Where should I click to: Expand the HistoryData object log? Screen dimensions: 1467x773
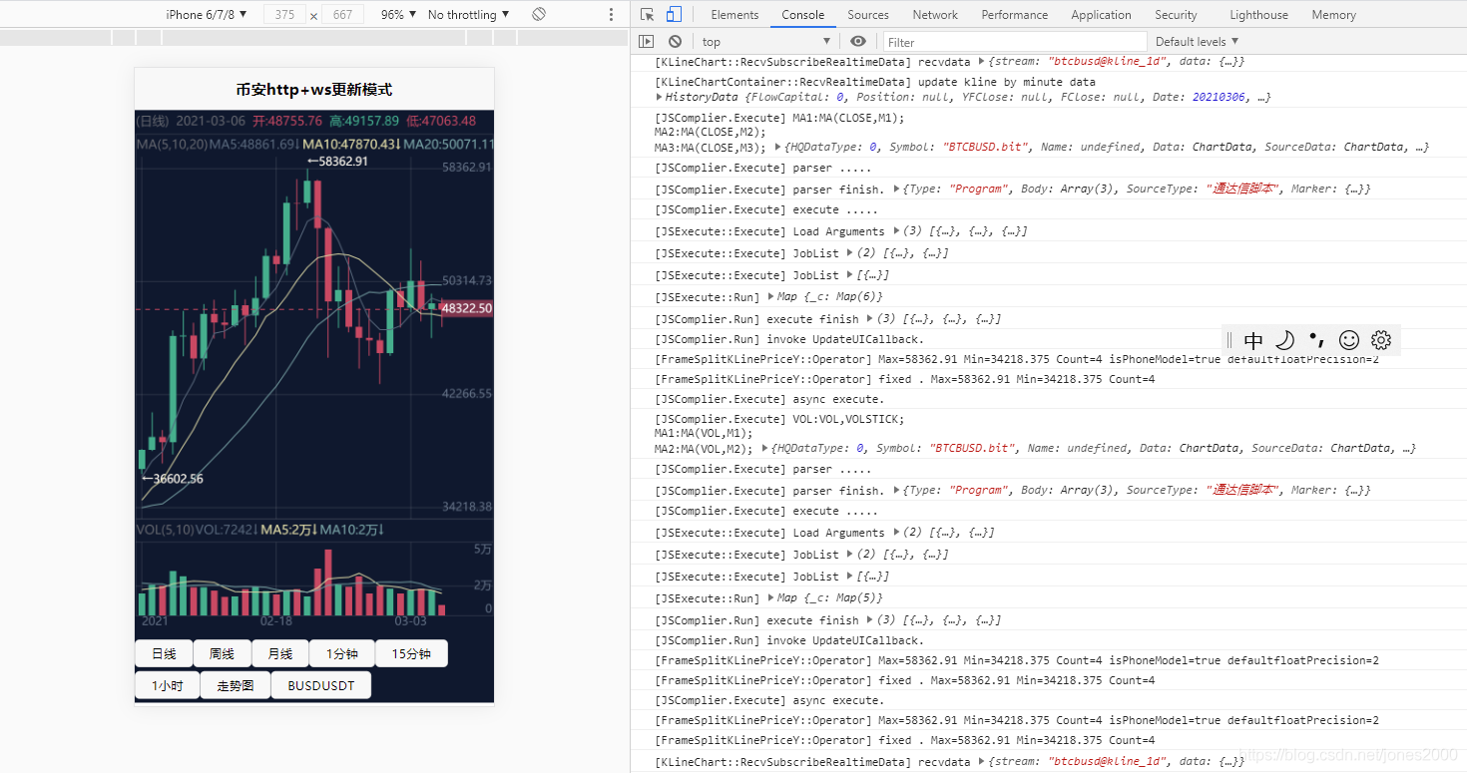(659, 97)
